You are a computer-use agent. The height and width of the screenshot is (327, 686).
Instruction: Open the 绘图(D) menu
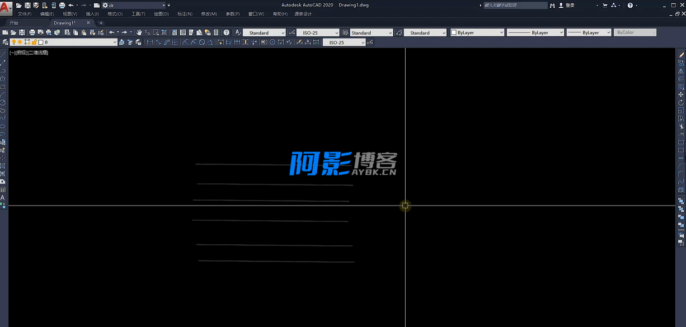pos(161,13)
